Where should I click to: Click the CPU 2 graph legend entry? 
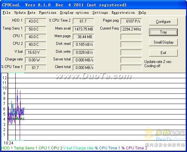[57, 148]
